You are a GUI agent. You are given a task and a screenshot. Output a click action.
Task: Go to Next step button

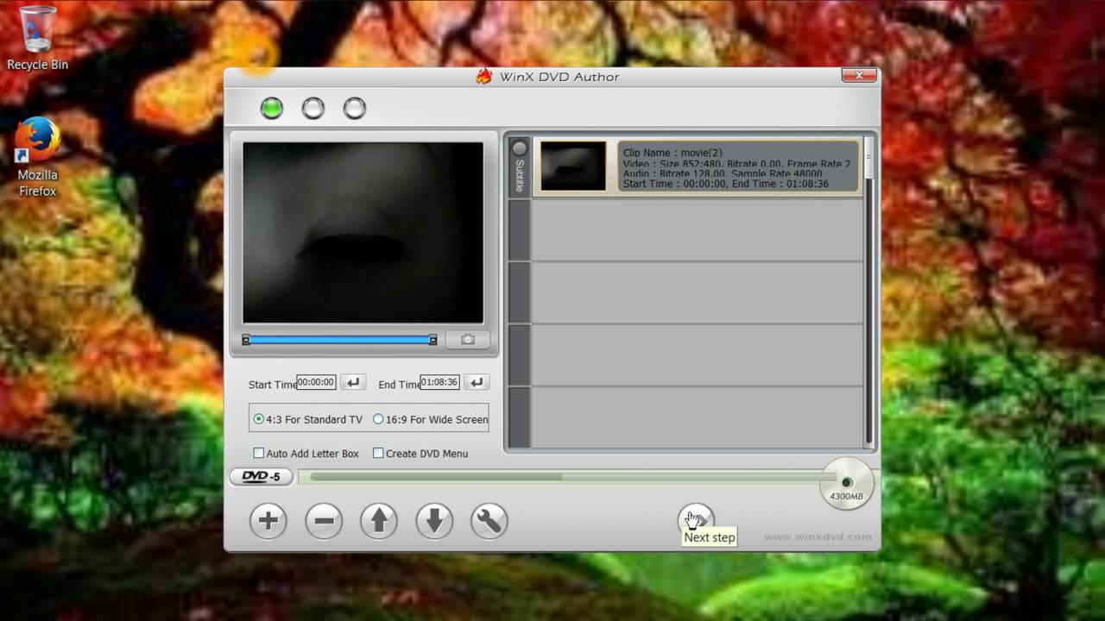pos(696,520)
